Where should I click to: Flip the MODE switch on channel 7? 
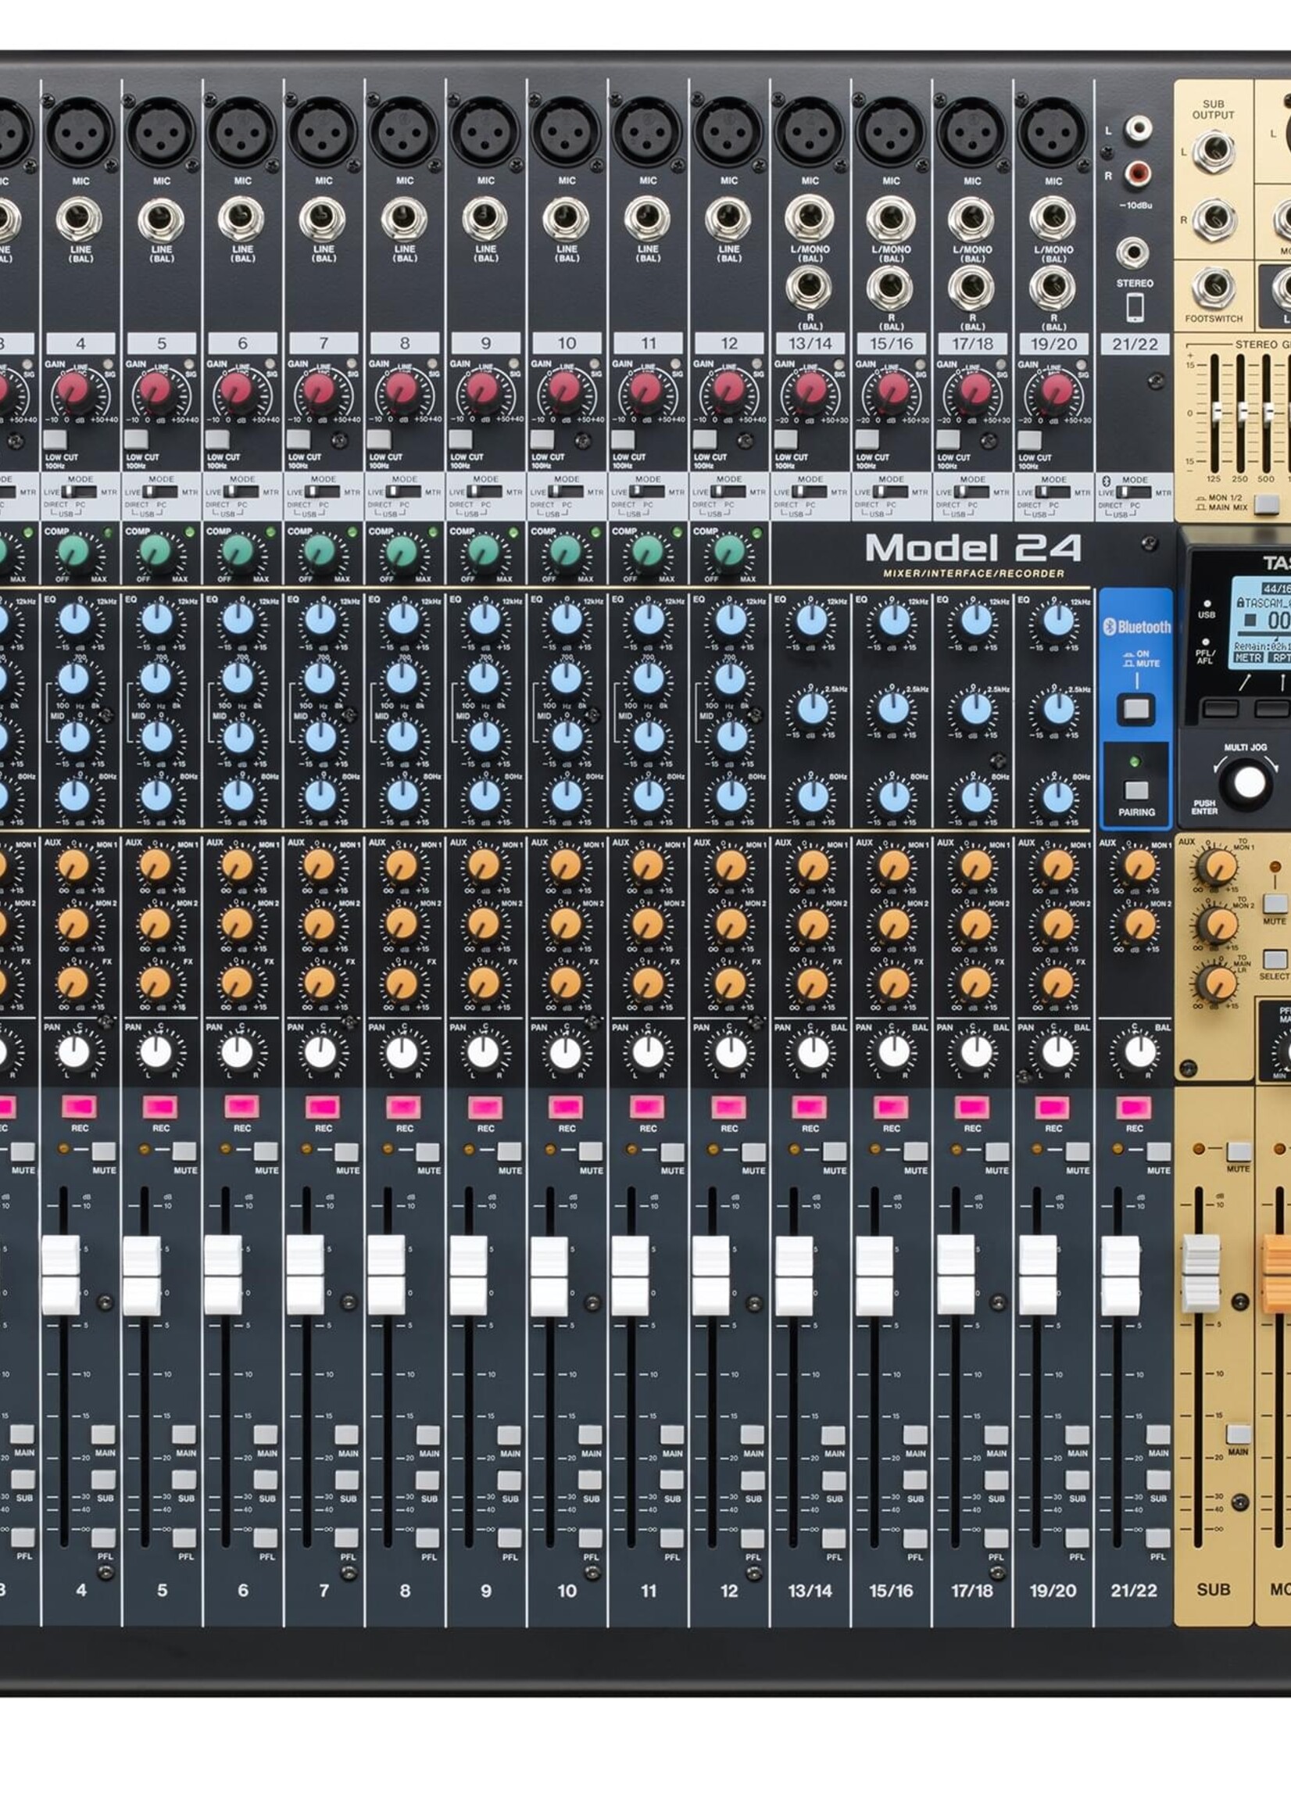click(322, 492)
